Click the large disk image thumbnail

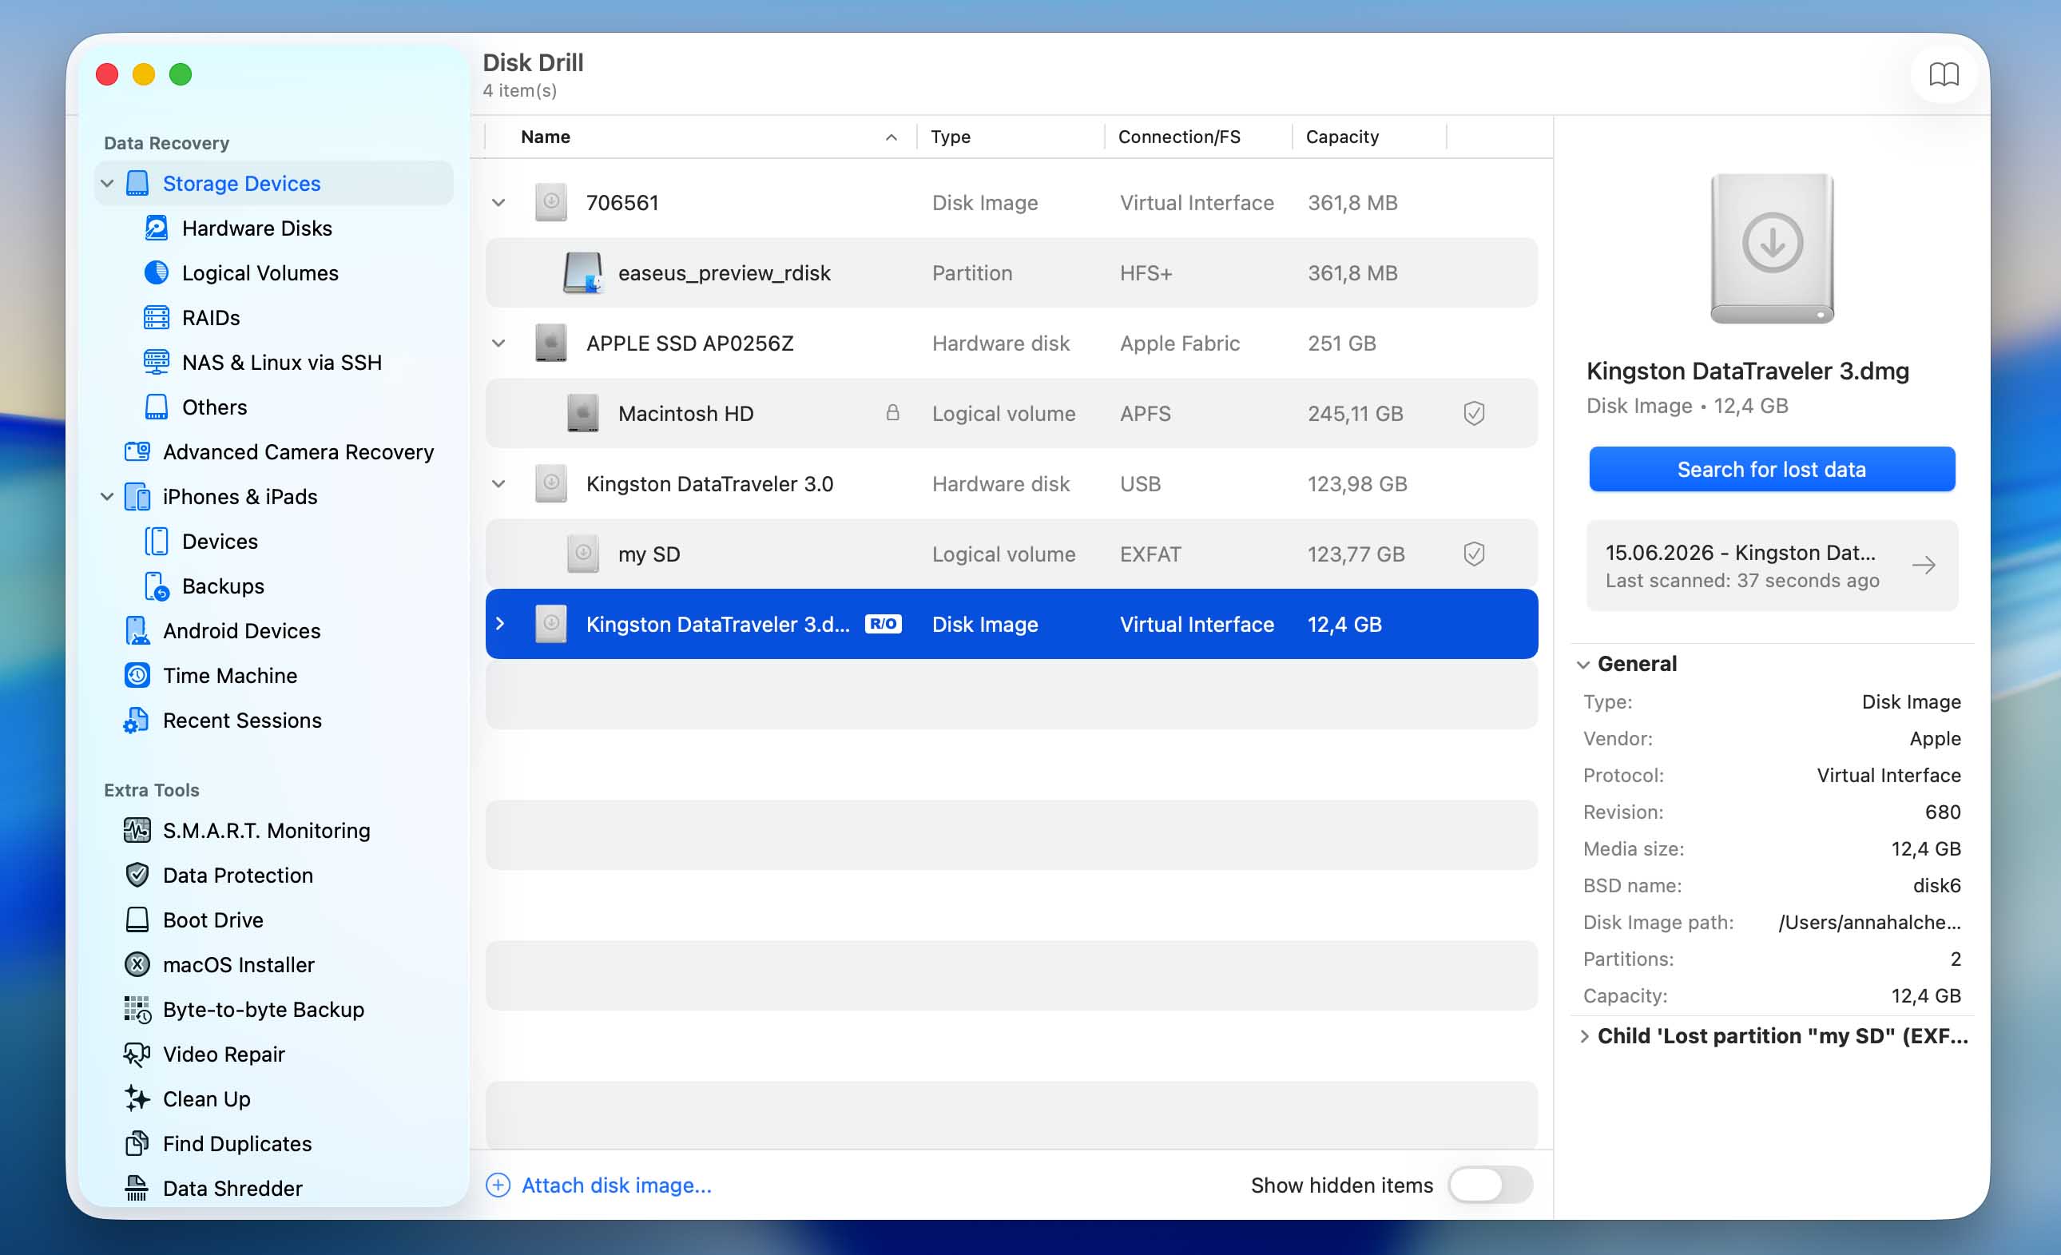[1772, 248]
